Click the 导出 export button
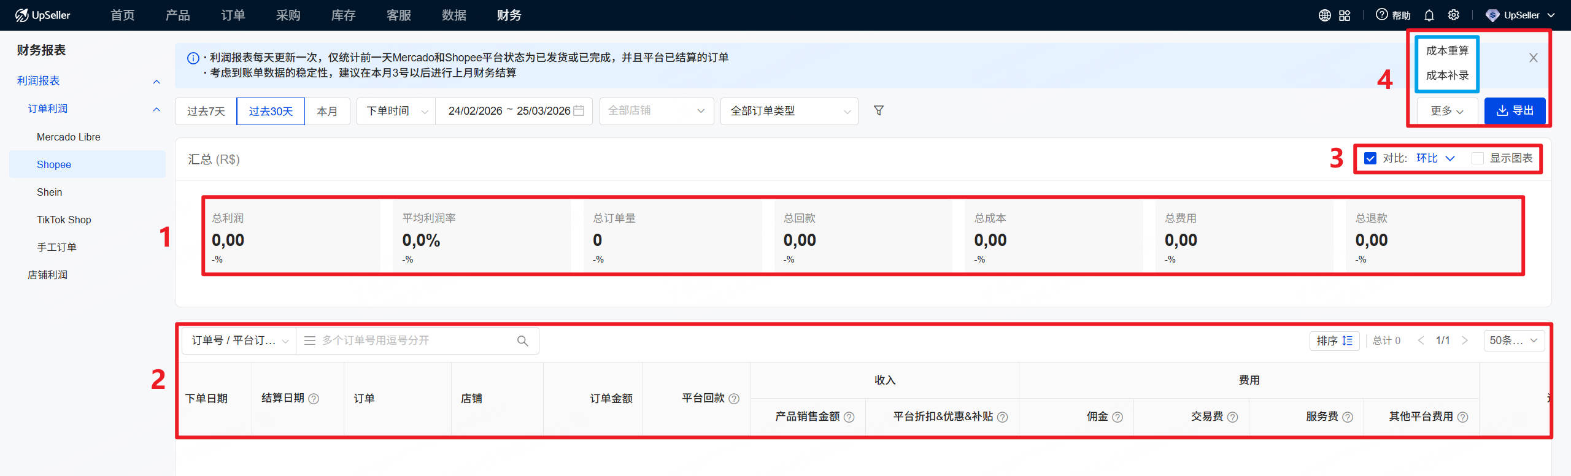1571x476 pixels. (1515, 110)
